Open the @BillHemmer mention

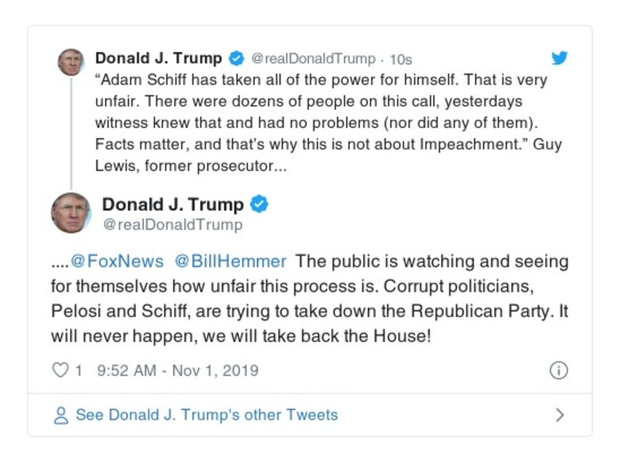pos(230,261)
